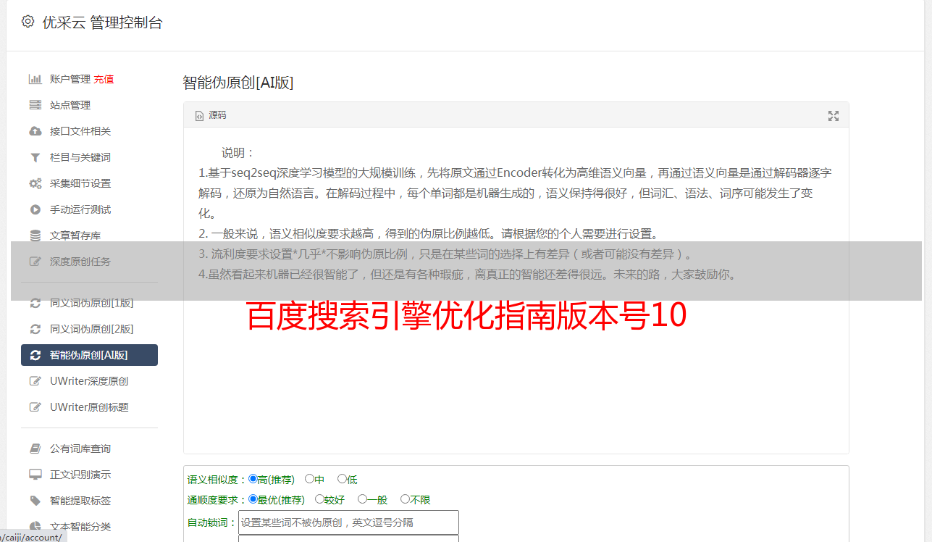Select 高(推荐) for 语义相似度
Image resolution: width=932 pixels, height=542 pixels.
tap(253, 479)
